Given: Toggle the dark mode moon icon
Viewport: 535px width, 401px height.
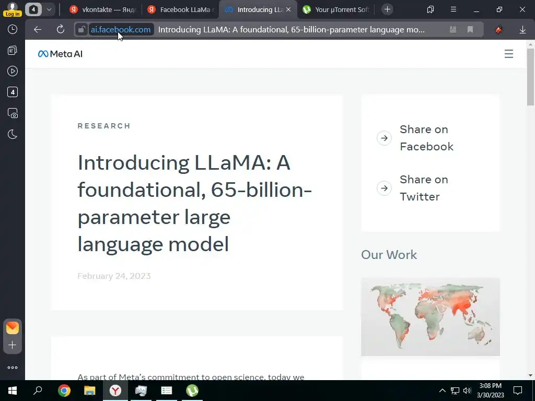Looking at the screenshot, I should pos(13,134).
